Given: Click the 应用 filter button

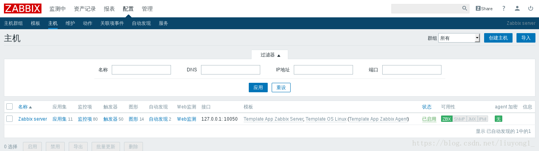Looking at the screenshot, I should coord(258,88).
